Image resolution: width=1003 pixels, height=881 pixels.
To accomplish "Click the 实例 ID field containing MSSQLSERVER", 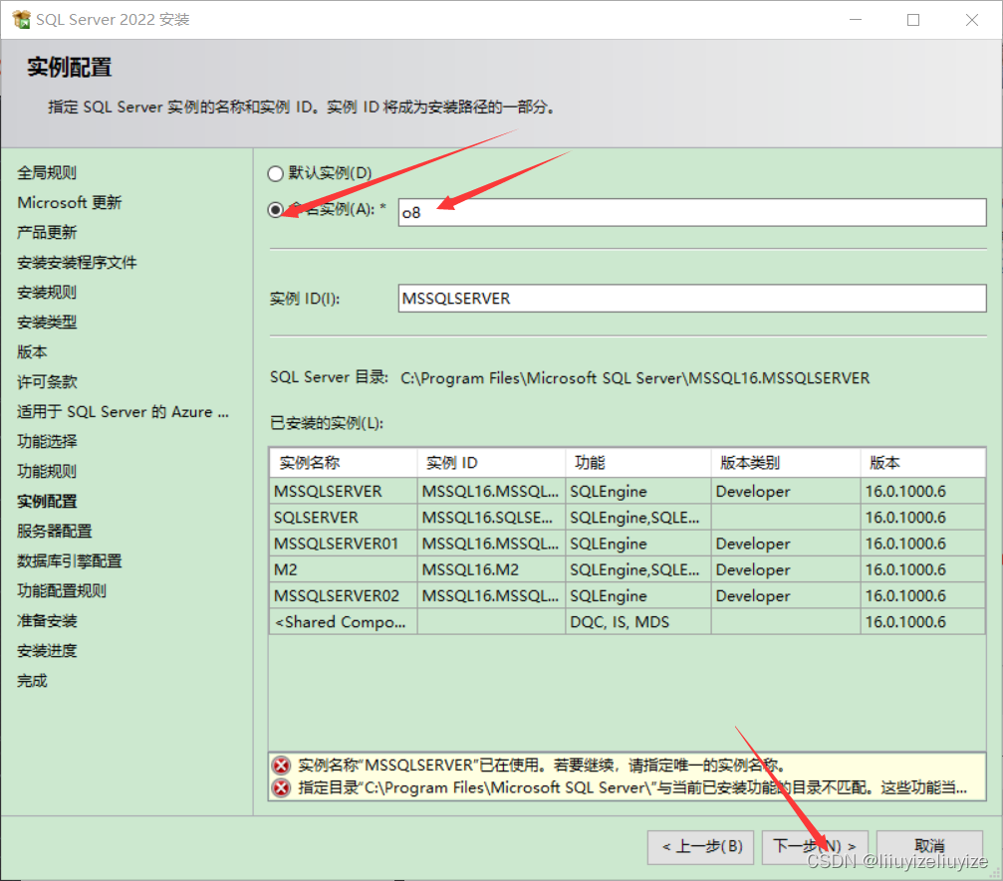I will [692, 299].
